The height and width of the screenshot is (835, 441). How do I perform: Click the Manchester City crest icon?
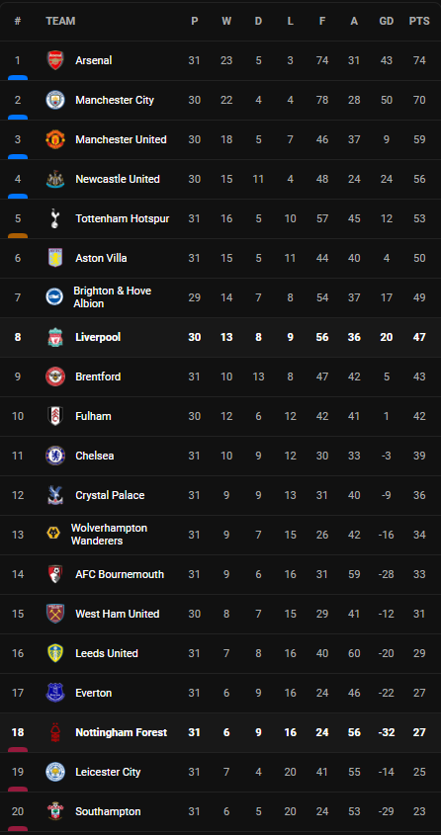(54, 100)
